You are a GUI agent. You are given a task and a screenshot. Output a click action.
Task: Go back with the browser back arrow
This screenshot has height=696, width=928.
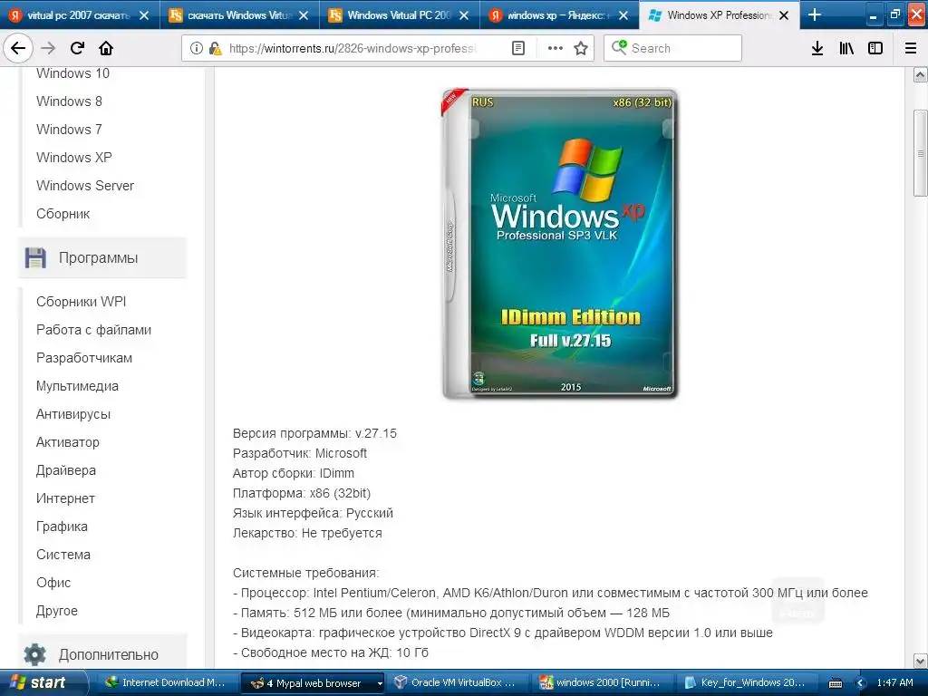coord(18,48)
